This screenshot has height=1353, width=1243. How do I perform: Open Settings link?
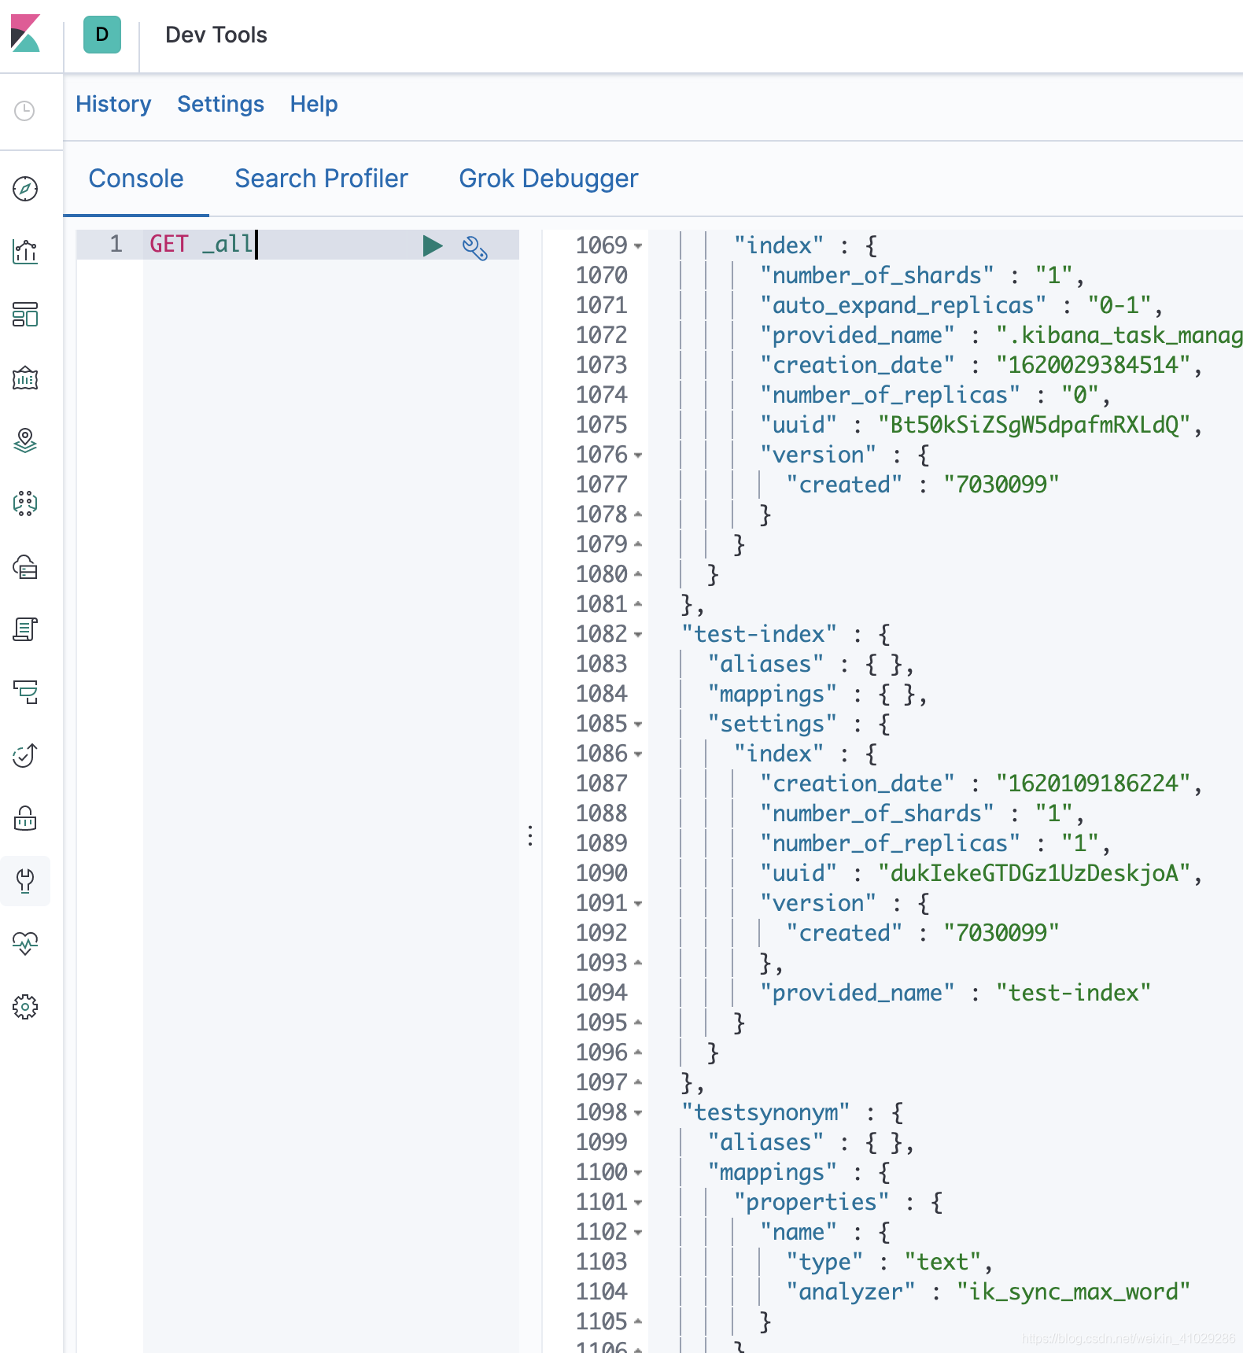(220, 104)
